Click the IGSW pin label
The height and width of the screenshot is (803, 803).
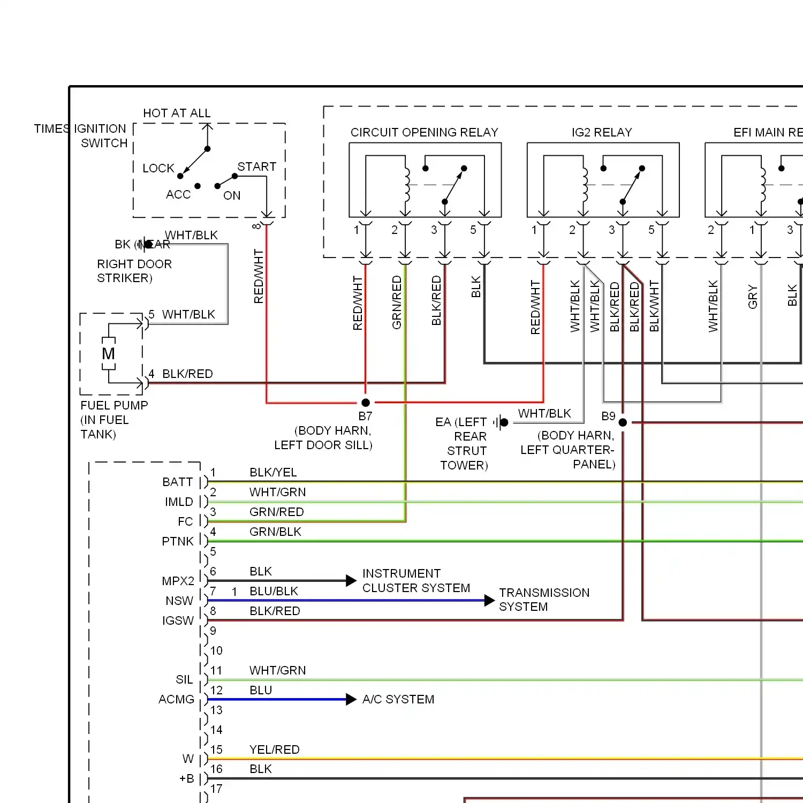(x=178, y=620)
